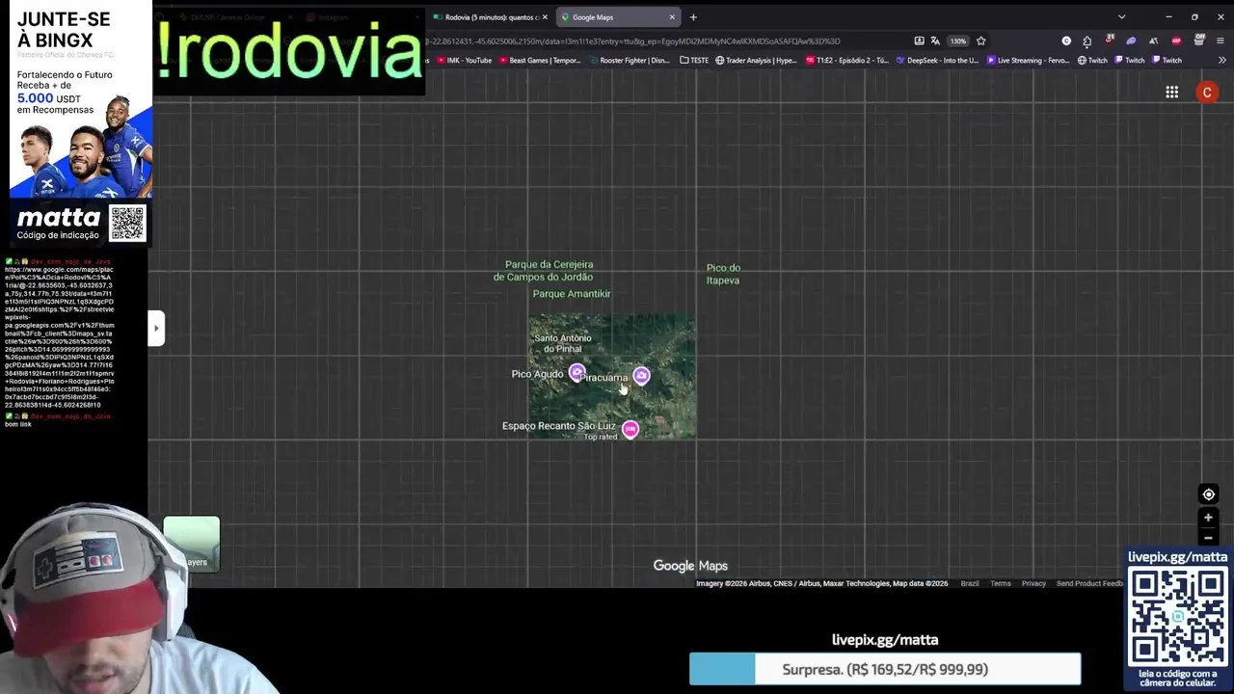The width and height of the screenshot is (1234, 694).
Task: Click the Surpresa donation progress bar
Action: coord(885,669)
